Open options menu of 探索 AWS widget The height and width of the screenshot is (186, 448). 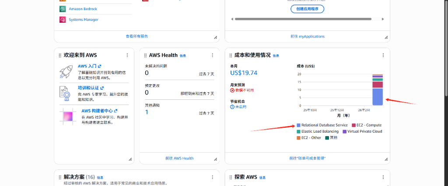(x=383, y=177)
